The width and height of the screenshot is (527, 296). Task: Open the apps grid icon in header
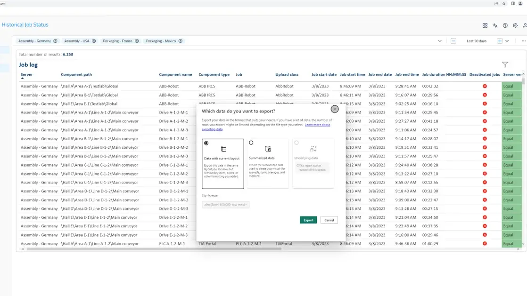point(485,25)
